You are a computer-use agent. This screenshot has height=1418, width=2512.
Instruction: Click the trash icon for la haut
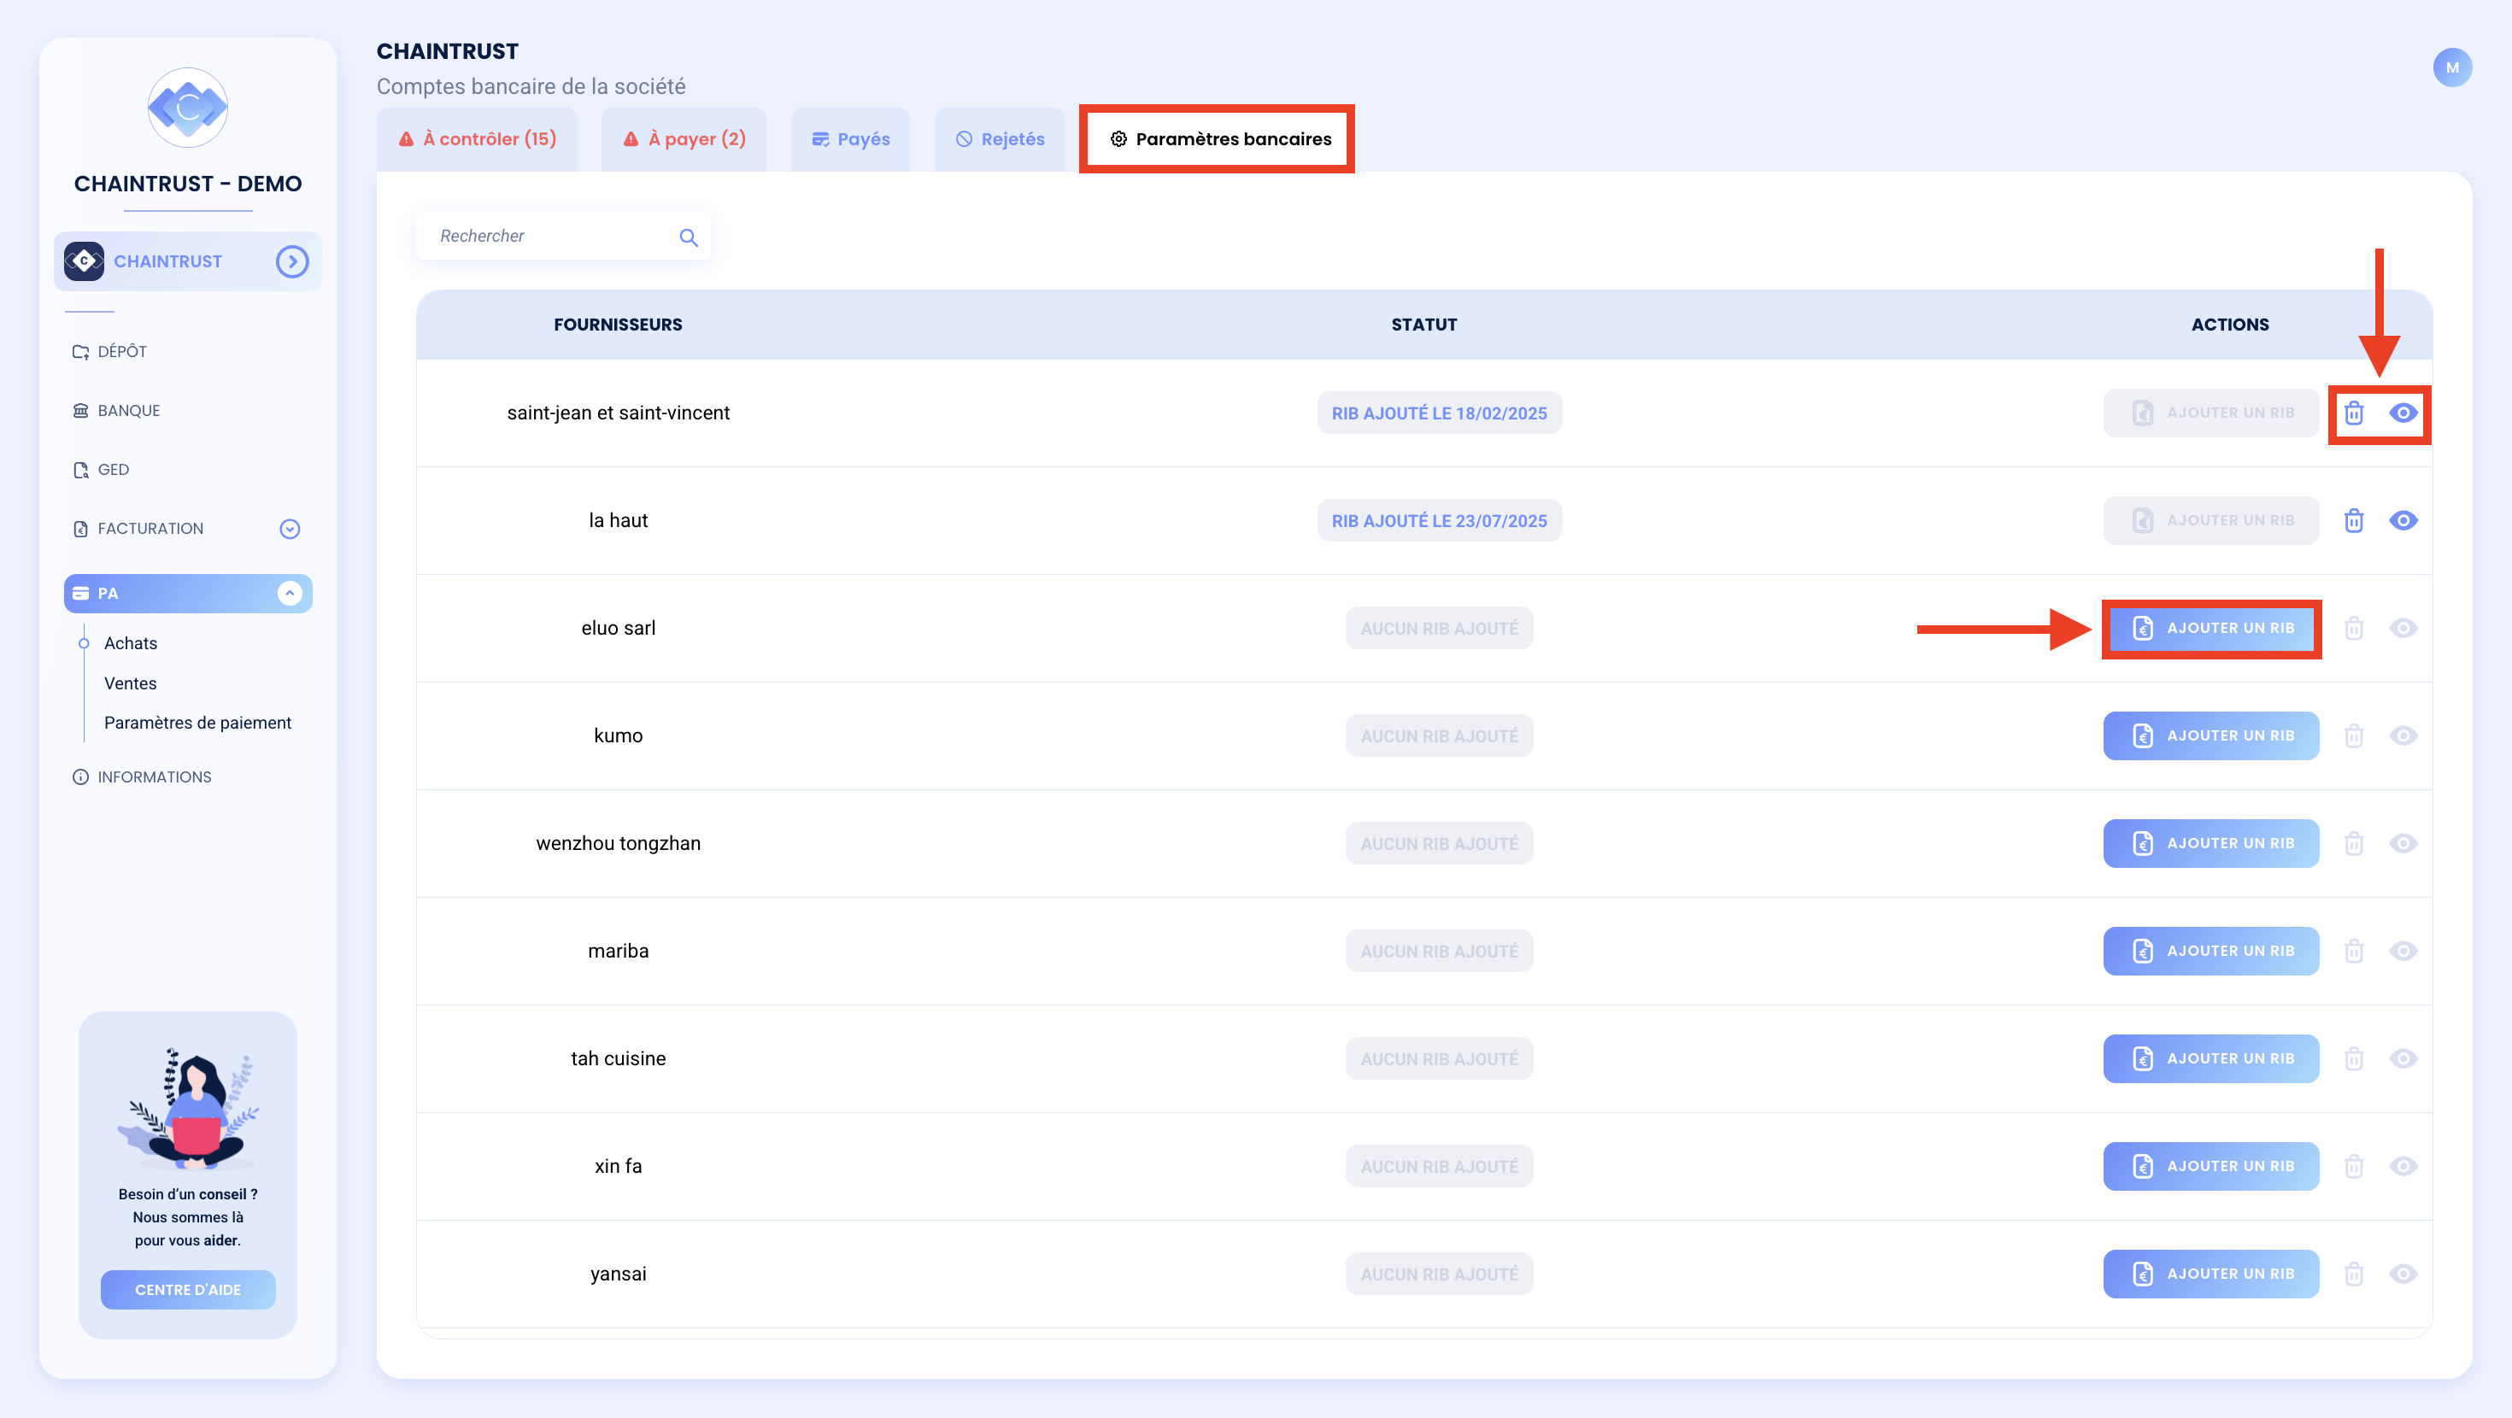tap(2354, 521)
